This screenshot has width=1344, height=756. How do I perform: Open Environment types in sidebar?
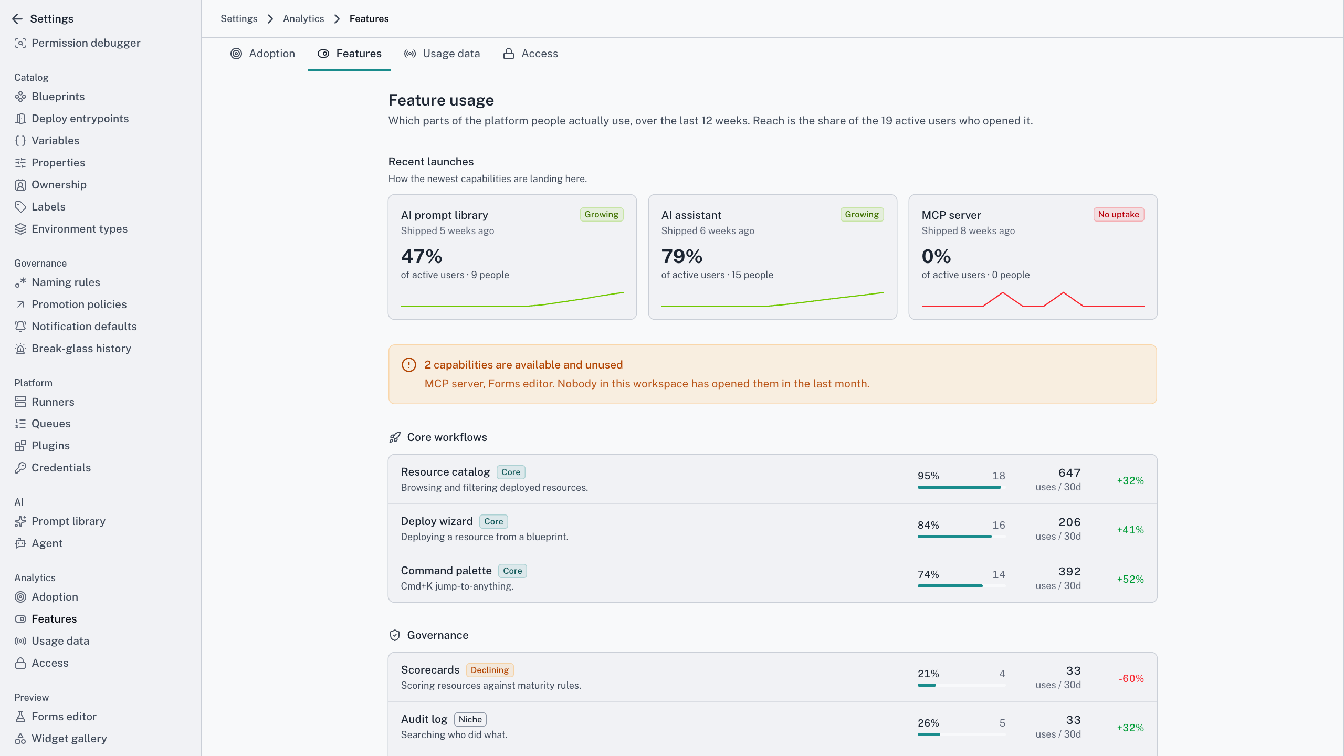click(79, 229)
